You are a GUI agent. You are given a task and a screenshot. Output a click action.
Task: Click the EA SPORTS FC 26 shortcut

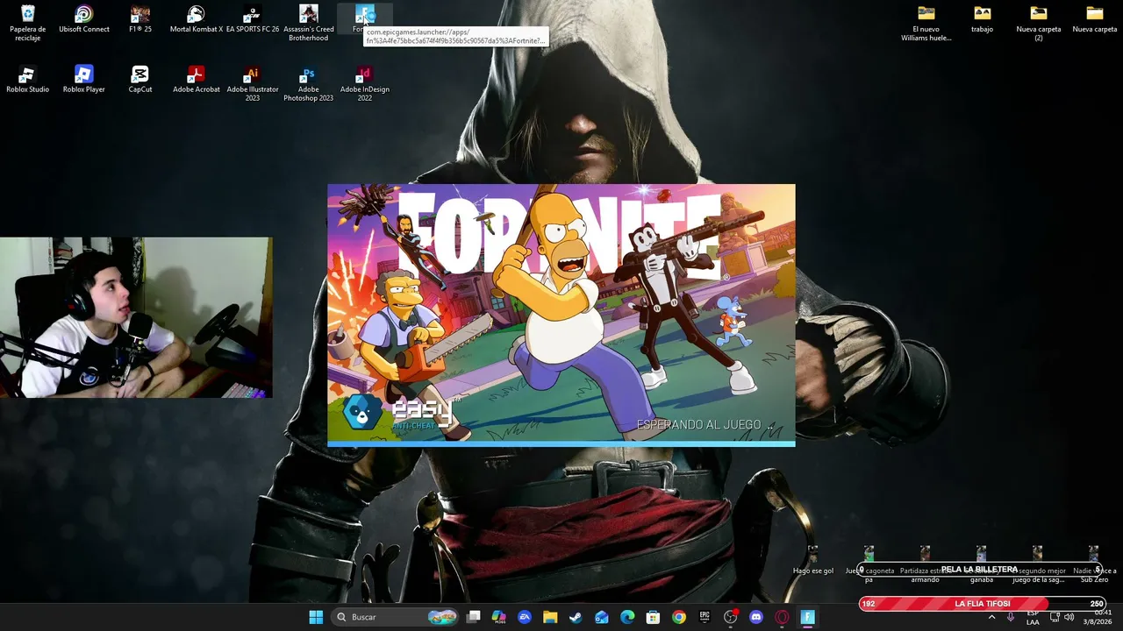253,19
